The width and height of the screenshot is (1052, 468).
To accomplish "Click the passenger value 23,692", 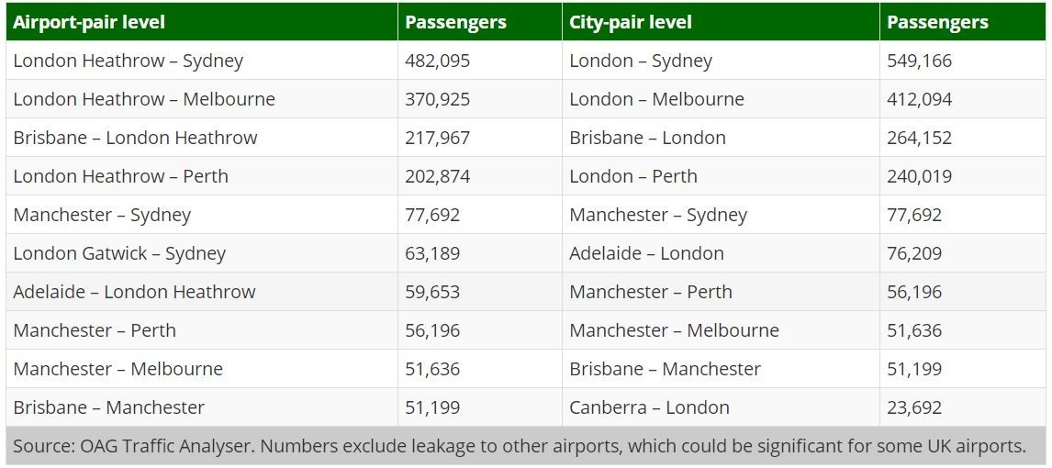I will tap(914, 407).
